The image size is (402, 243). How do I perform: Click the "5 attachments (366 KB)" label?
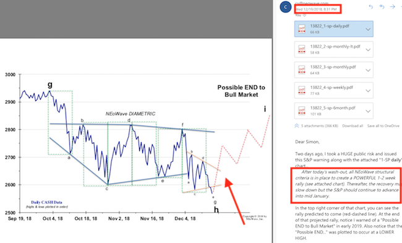320,126
